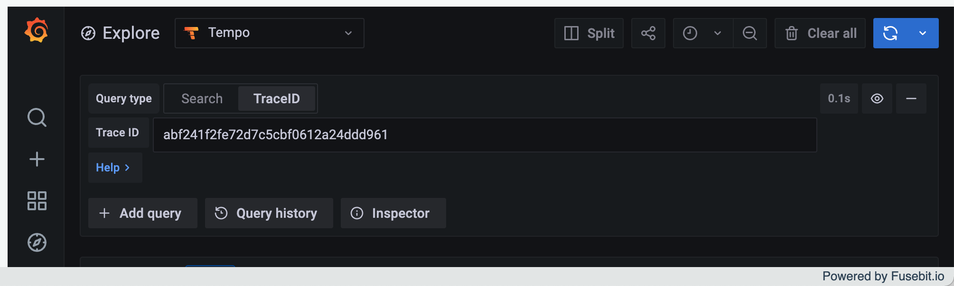Click the Create (plus) sidebar icon
The width and height of the screenshot is (954, 286).
point(36,159)
